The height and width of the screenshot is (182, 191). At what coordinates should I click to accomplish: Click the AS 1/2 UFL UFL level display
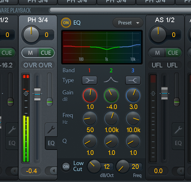point(165,65)
